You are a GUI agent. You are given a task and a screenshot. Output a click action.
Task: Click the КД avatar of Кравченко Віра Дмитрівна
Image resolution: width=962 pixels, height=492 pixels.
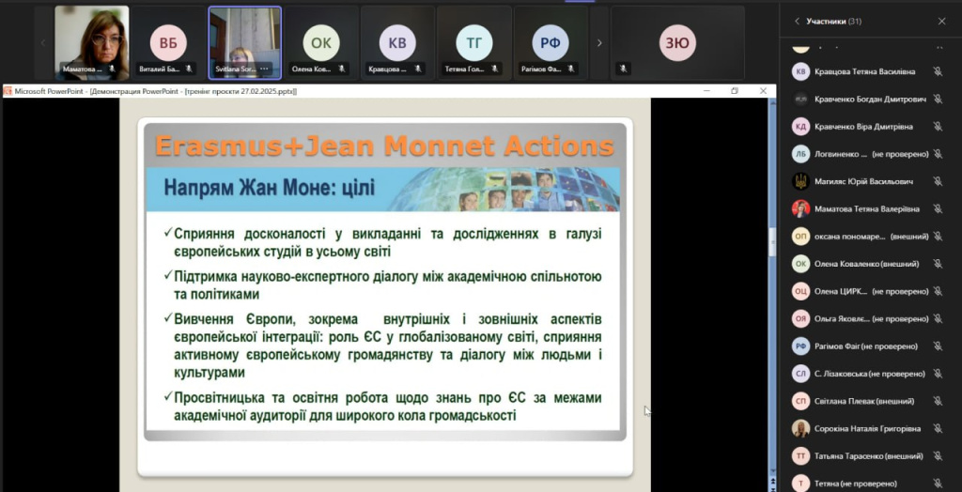click(x=800, y=127)
